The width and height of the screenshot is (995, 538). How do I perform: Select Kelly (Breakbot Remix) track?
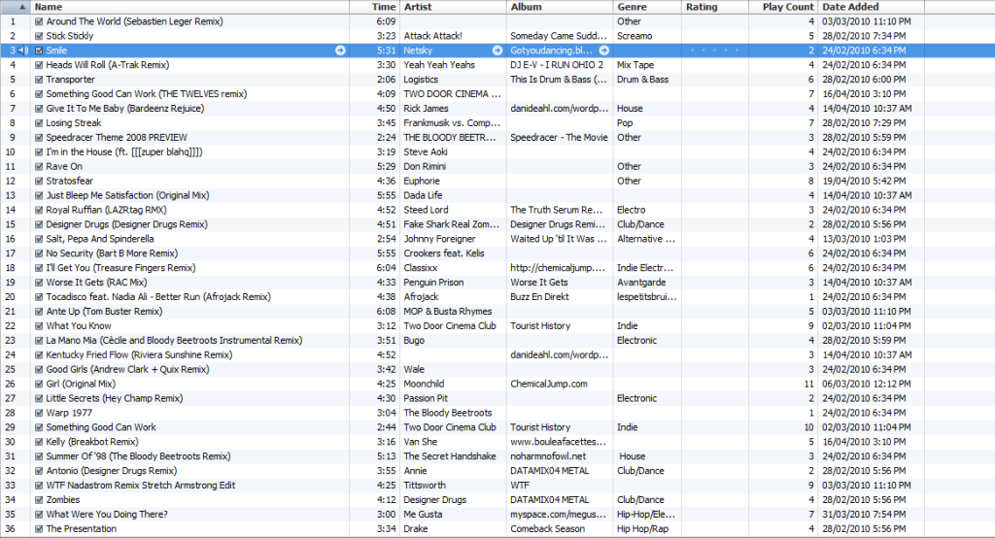tap(92, 442)
